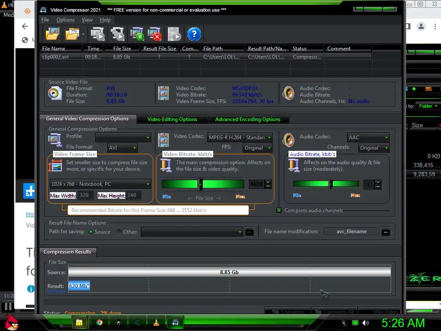The height and width of the screenshot is (331, 441).
Task: Click the video bitrate clamp icon
Action: pos(166,165)
